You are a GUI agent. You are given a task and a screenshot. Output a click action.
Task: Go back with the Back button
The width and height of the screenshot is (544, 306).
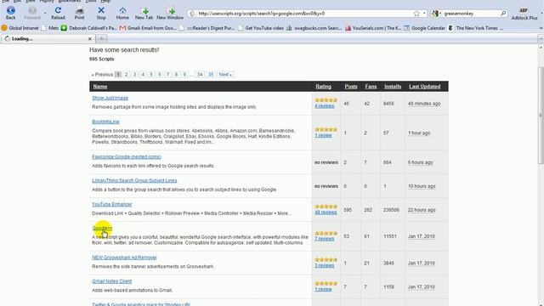click(10, 13)
